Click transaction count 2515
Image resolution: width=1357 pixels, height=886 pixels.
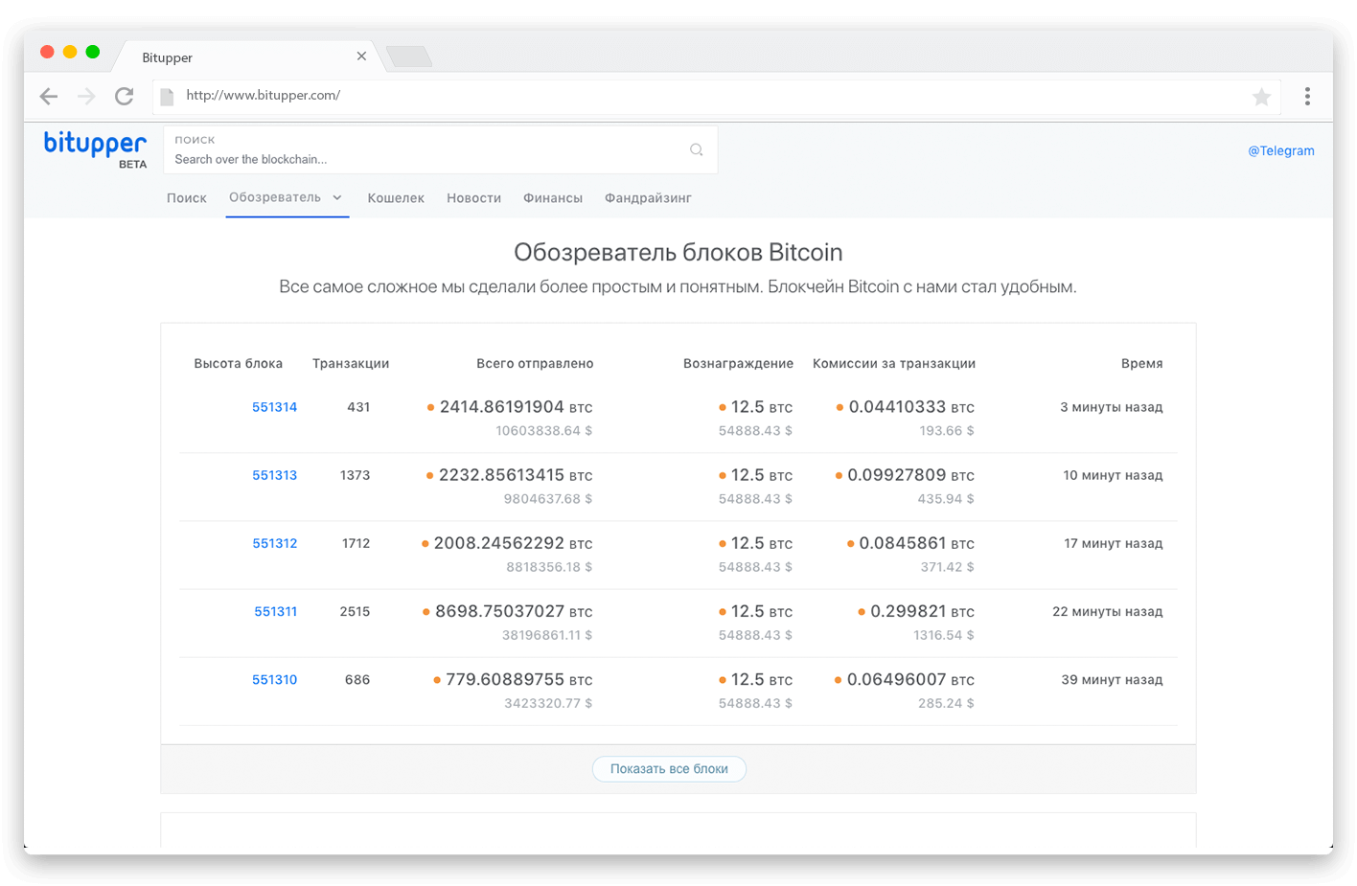click(355, 611)
